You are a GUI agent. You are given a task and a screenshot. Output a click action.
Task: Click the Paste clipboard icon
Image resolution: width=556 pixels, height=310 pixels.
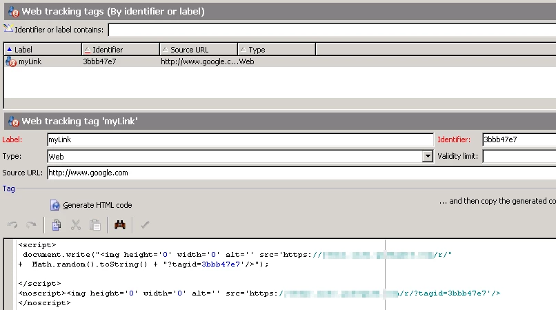click(95, 225)
